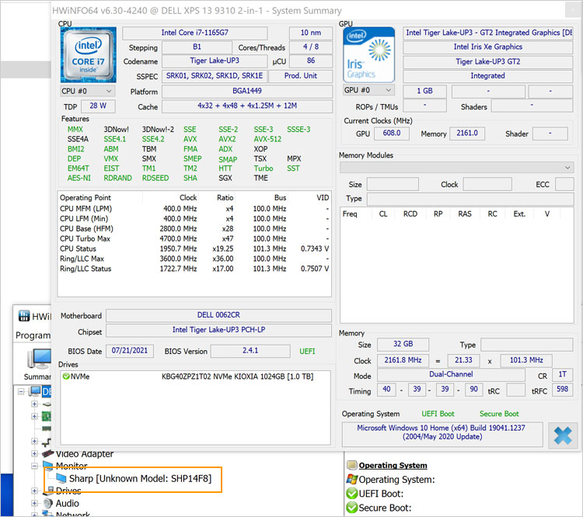Click the 28 W TDP value
The width and height of the screenshot is (583, 517).
98,106
